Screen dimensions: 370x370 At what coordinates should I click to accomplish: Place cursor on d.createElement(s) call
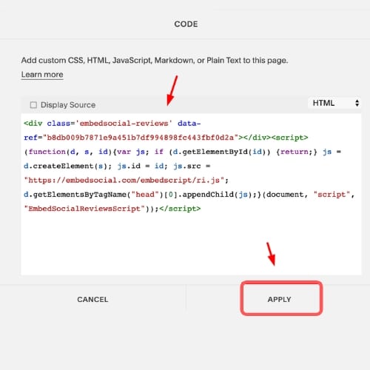(65, 166)
